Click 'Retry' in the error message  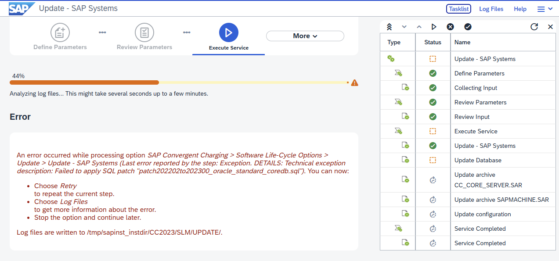68,186
